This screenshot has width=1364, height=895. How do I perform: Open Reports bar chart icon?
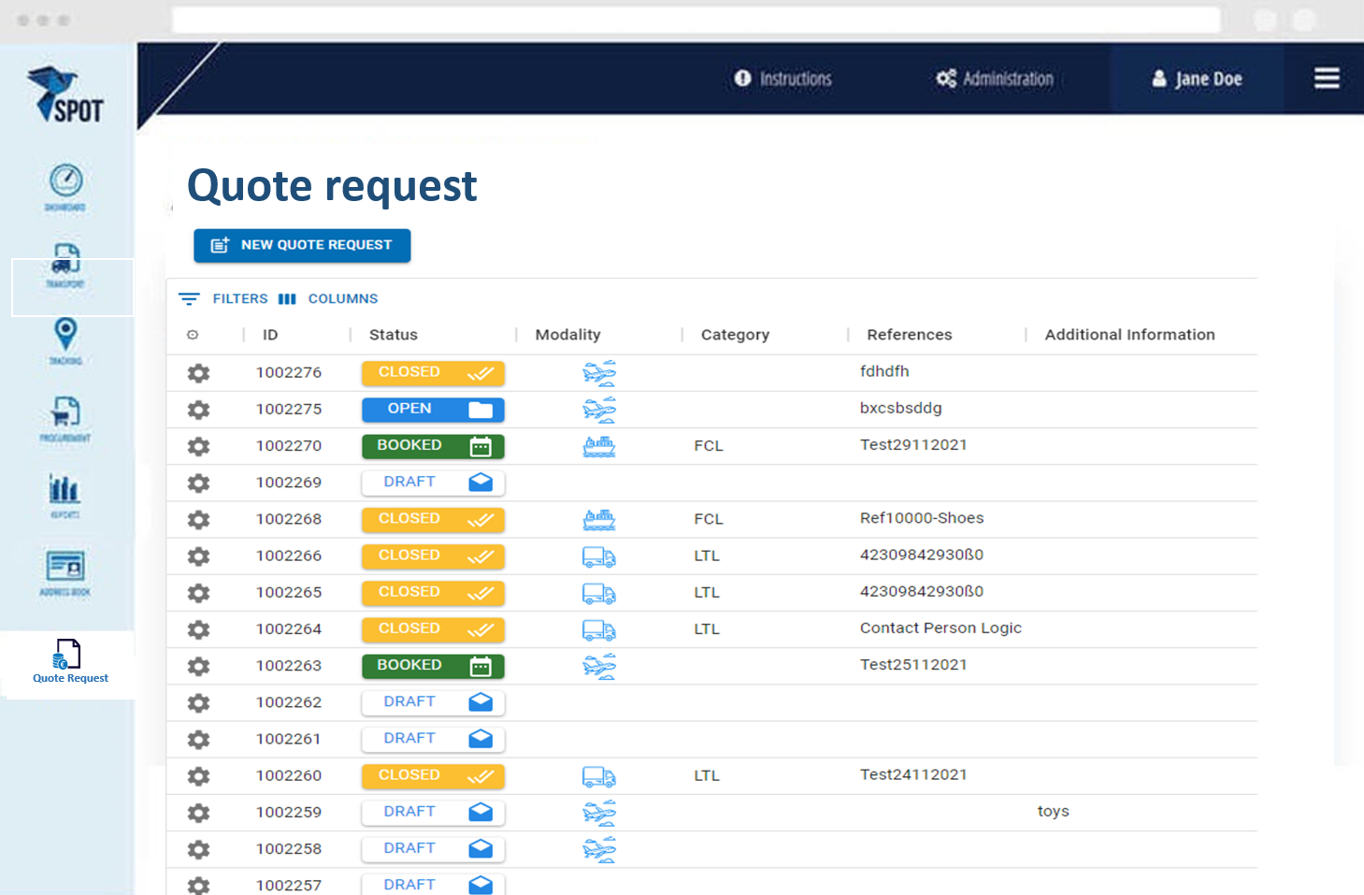[65, 494]
